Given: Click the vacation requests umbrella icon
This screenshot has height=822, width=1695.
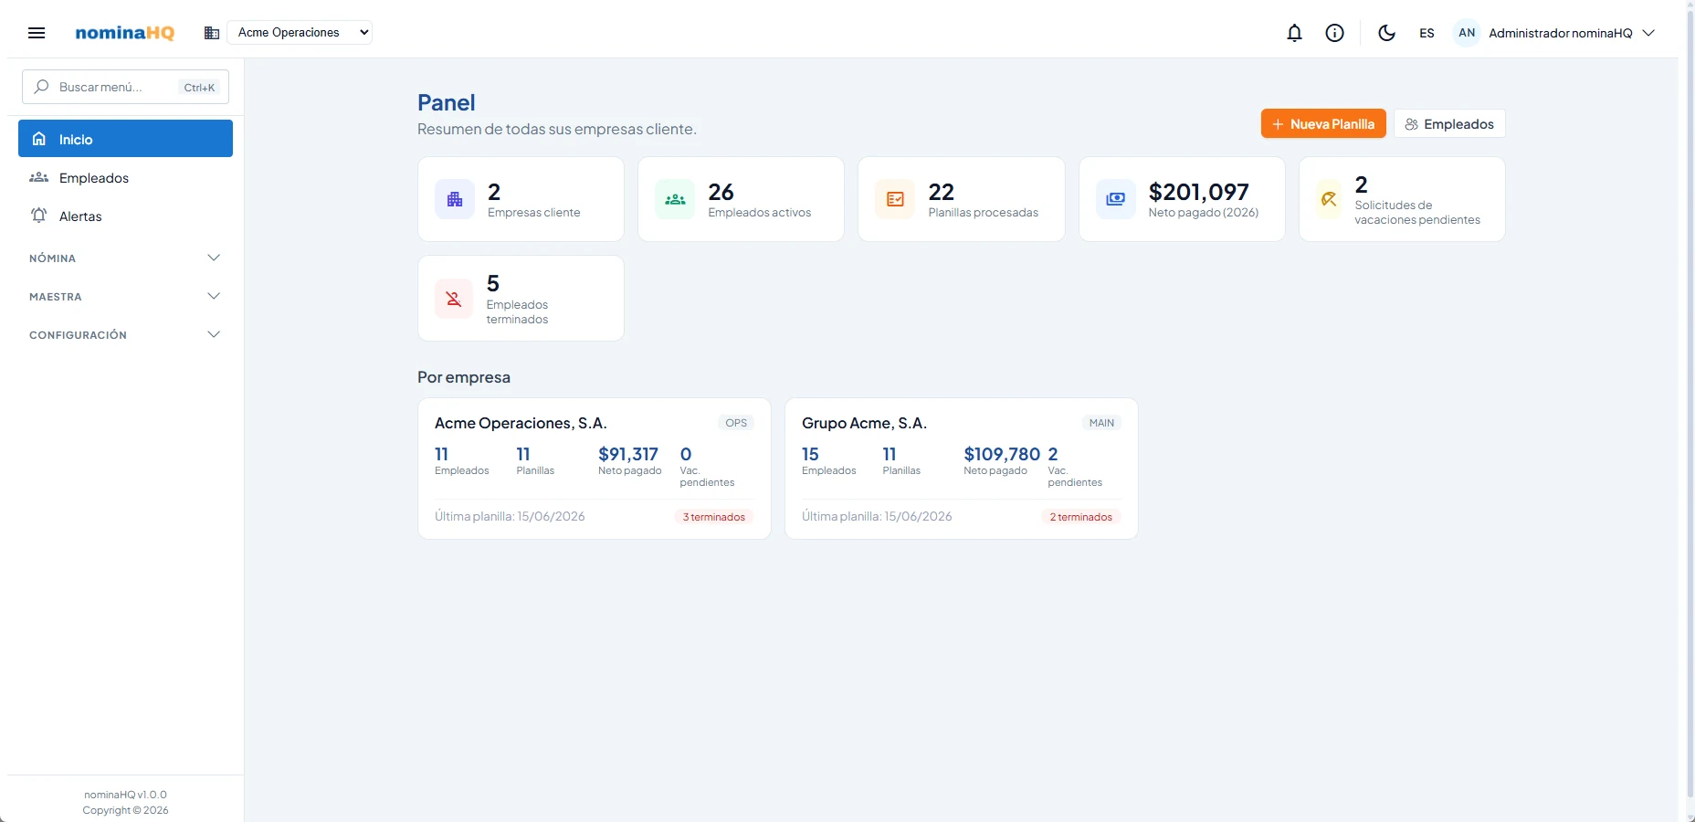Looking at the screenshot, I should point(1329,199).
